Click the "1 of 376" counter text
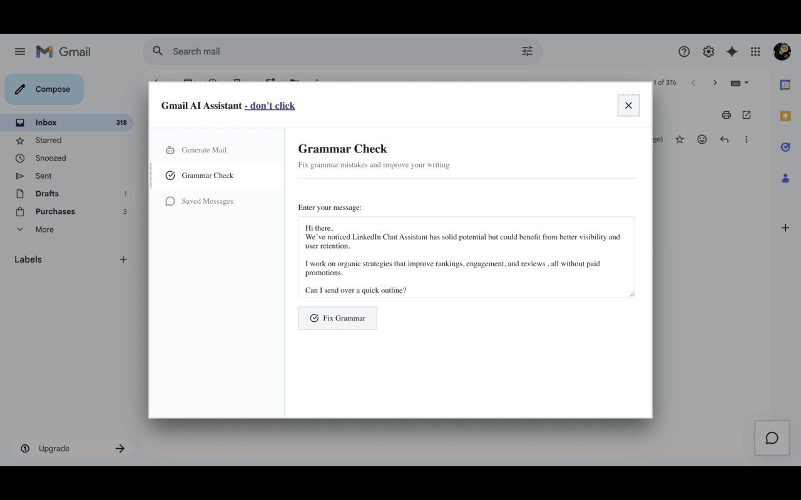This screenshot has height=500, width=801. click(665, 82)
